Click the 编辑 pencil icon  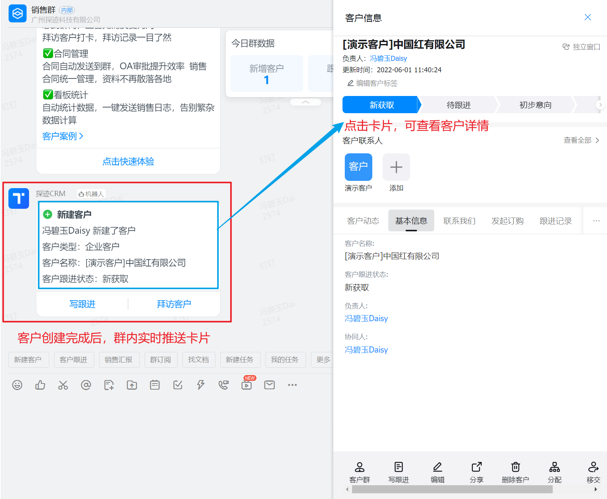438,472
